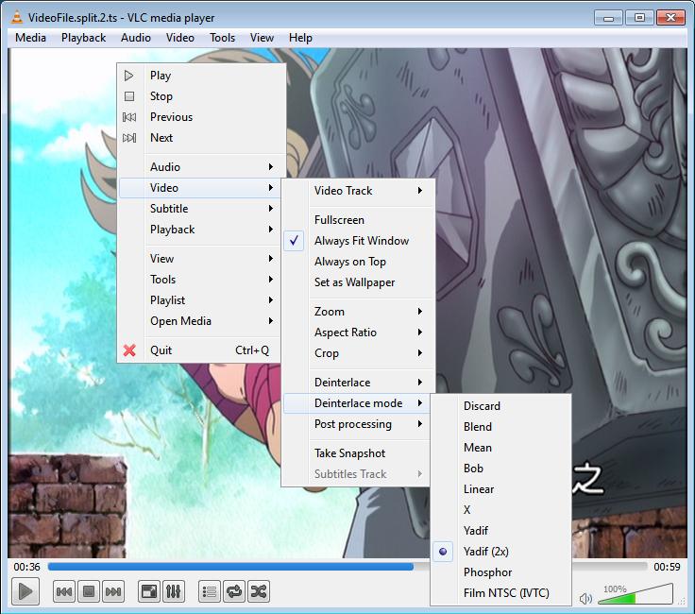This screenshot has height=614, width=695.
Task: Toggle shuffle random button
Action: (259, 591)
